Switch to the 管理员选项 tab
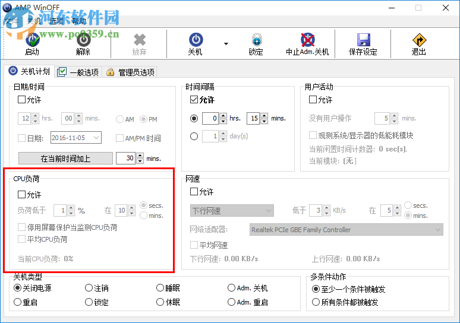460x323 pixels. click(x=130, y=72)
